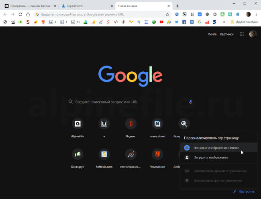Close the Experiments tab

(112, 6)
